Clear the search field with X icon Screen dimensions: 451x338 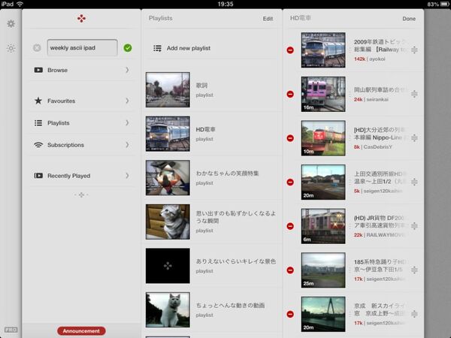(x=37, y=48)
